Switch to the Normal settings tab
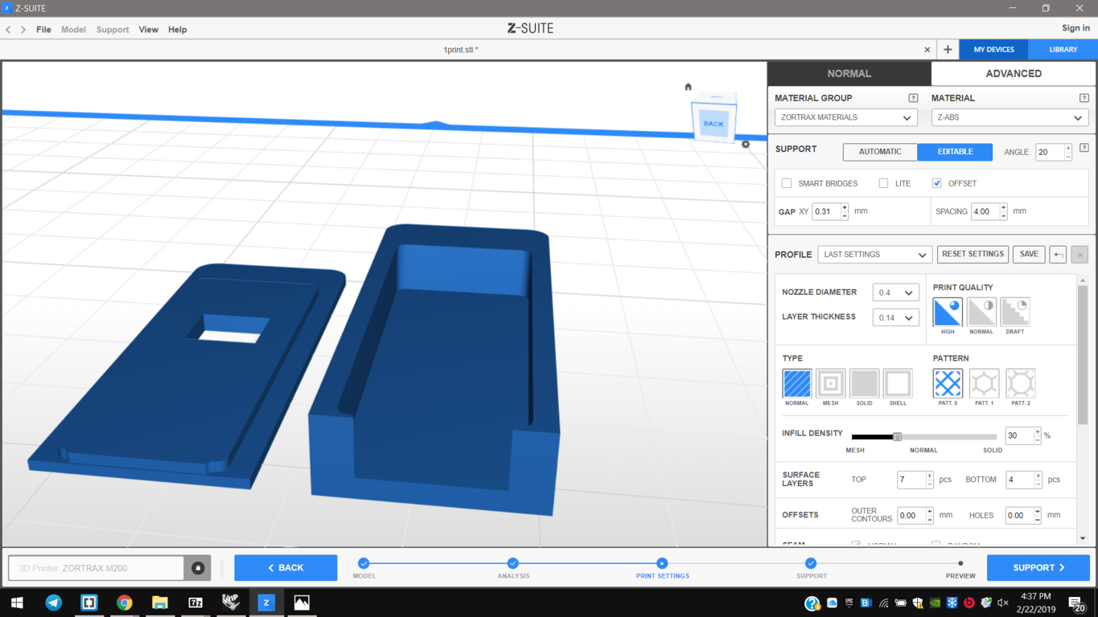1098x617 pixels. [x=849, y=73]
